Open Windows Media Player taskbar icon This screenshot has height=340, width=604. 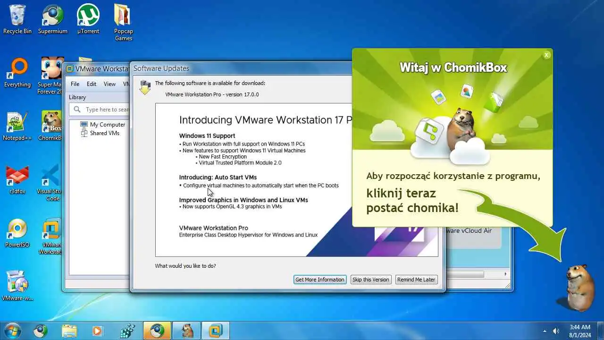(x=98, y=331)
